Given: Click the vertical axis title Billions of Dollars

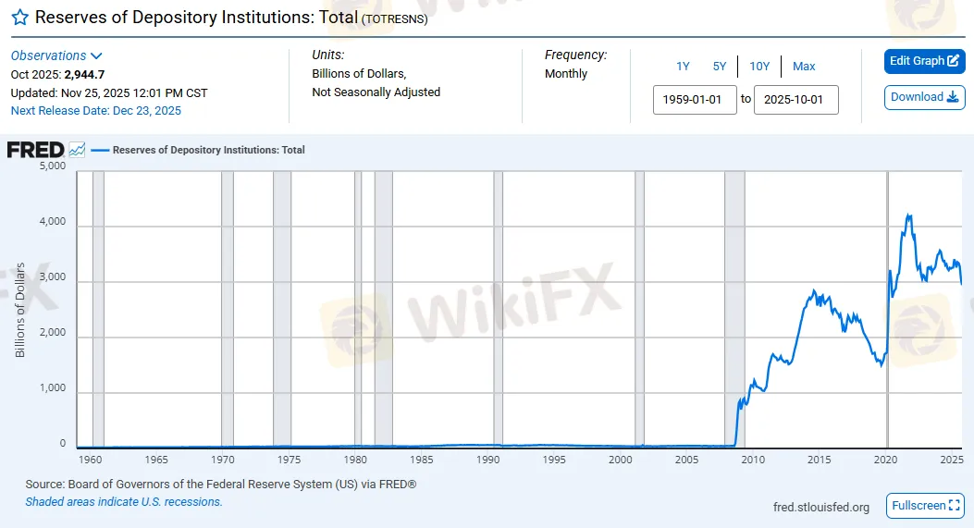Looking at the screenshot, I should [x=19, y=310].
